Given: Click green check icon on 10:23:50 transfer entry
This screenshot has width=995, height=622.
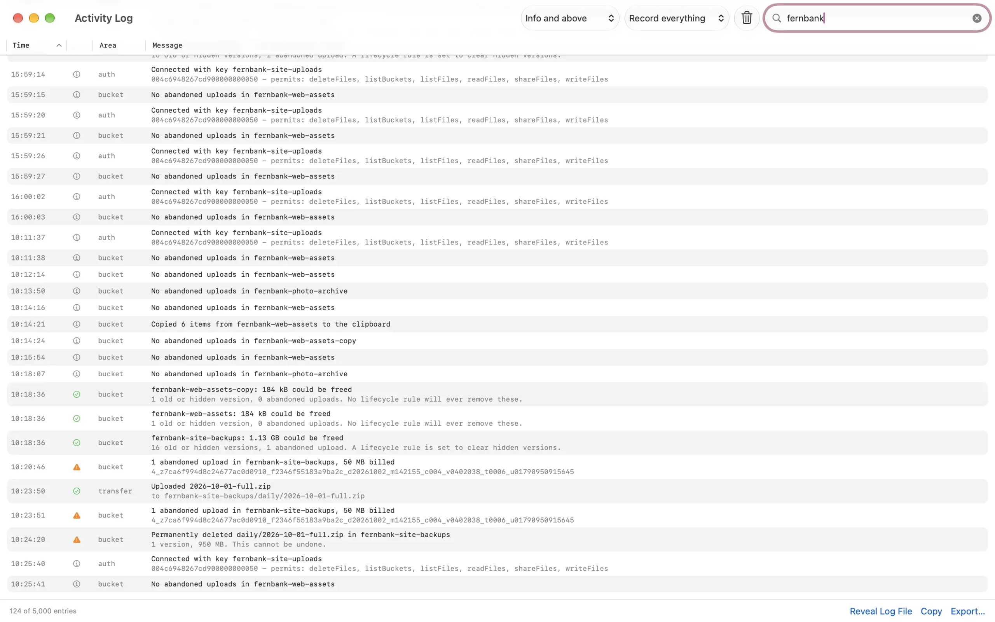Looking at the screenshot, I should tap(77, 491).
